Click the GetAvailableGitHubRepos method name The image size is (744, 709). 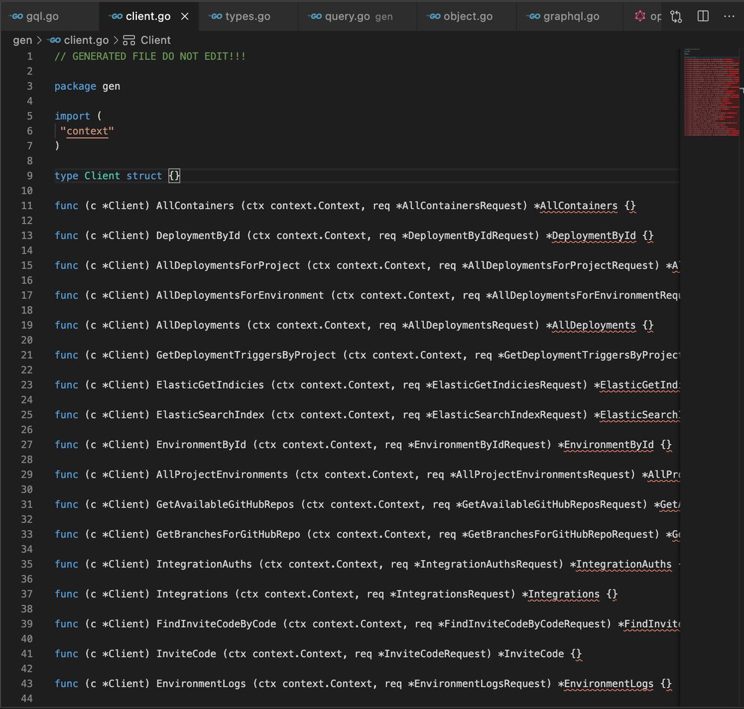point(225,504)
